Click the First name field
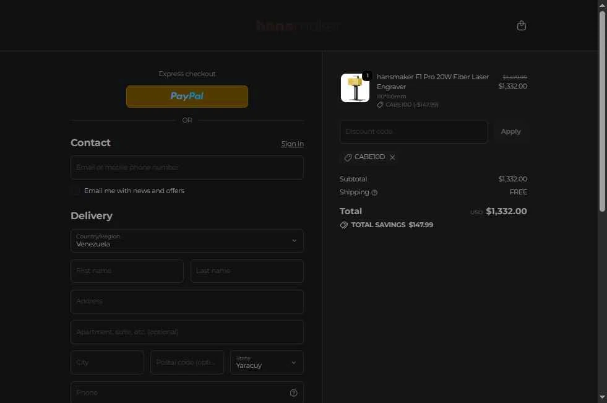Viewport: 607px width, 403px height. (127, 271)
